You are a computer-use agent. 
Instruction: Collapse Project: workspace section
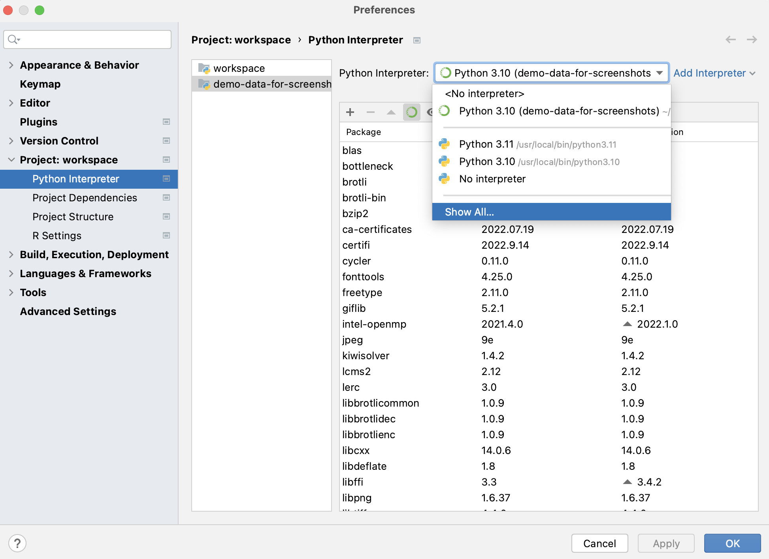(x=11, y=160)
